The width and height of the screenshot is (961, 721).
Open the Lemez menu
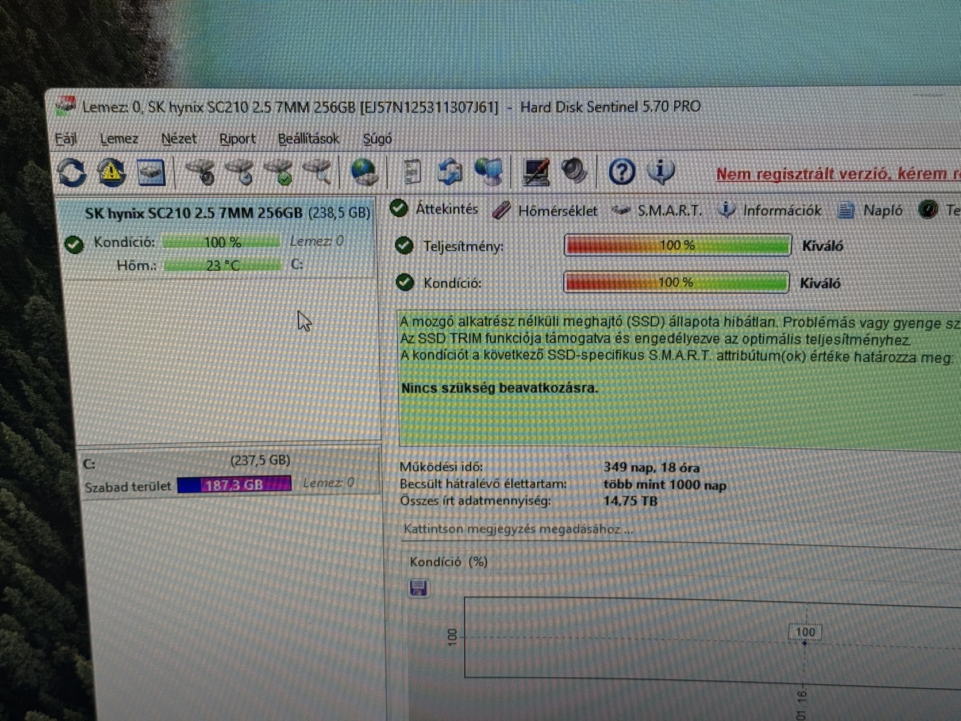119,139
